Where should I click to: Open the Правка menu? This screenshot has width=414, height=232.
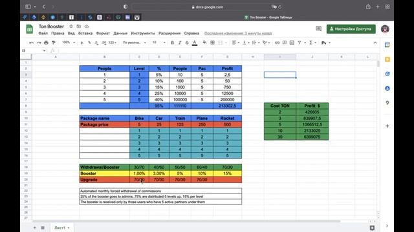58,34
